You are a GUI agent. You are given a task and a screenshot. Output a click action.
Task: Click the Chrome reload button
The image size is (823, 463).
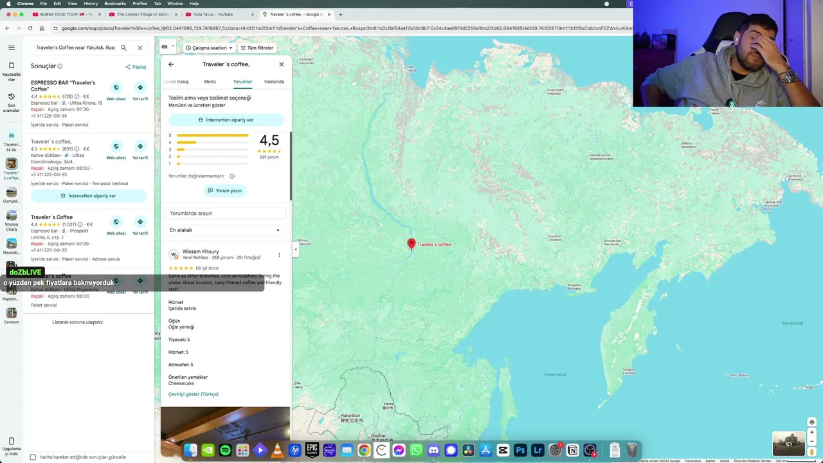[x=30, y=28]
